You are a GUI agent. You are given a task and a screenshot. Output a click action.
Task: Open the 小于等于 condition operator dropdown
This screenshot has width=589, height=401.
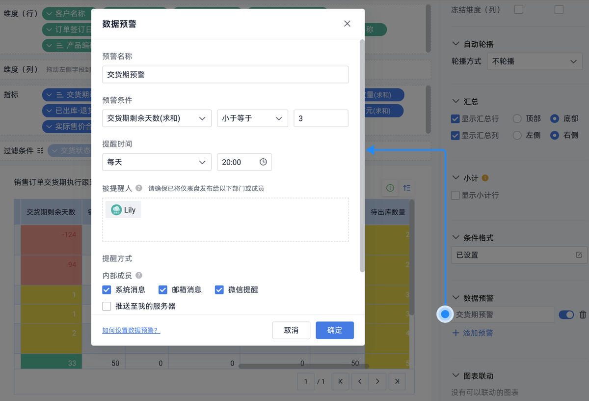[252, 118]
